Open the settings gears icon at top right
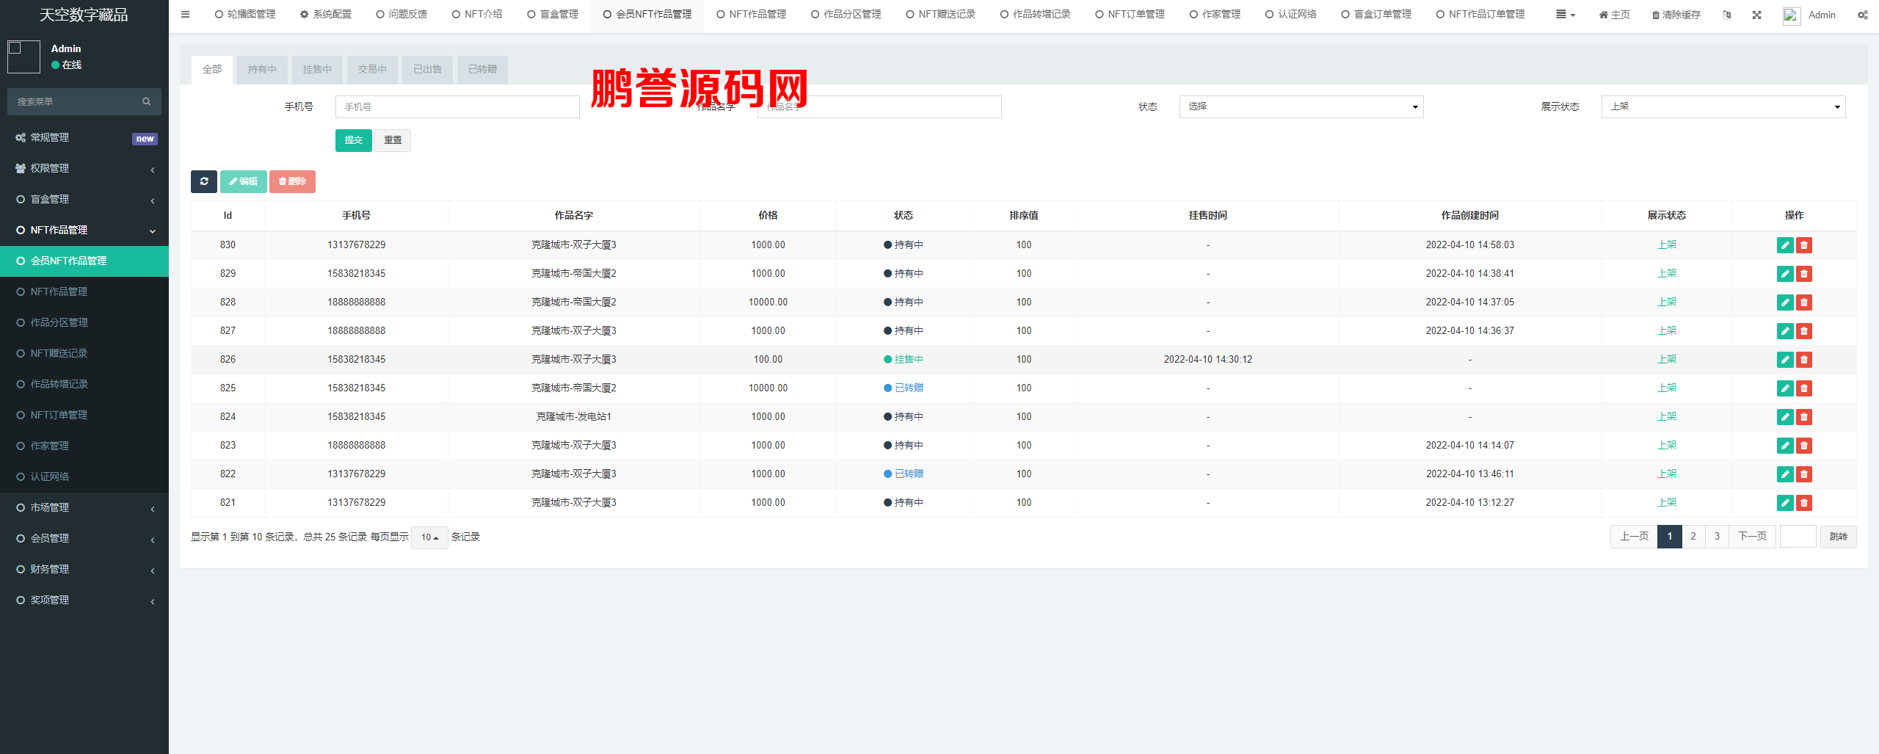The height and width of the screenshot is (754, 1879). pos(1863,15)
